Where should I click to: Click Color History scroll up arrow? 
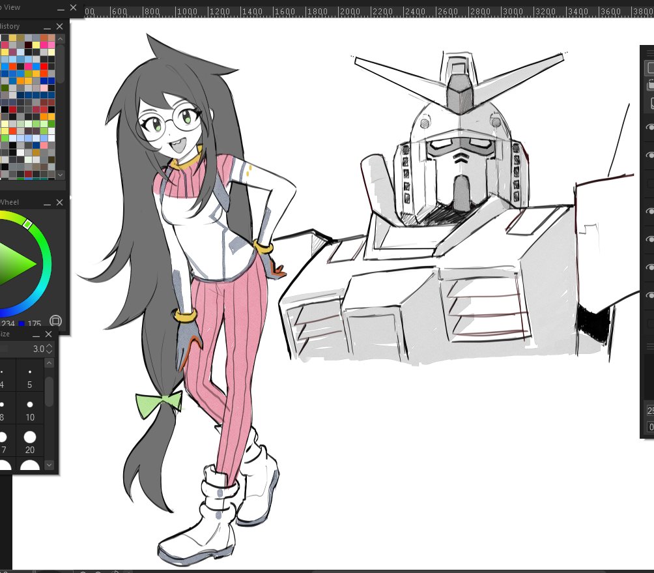tap(61, 39)
